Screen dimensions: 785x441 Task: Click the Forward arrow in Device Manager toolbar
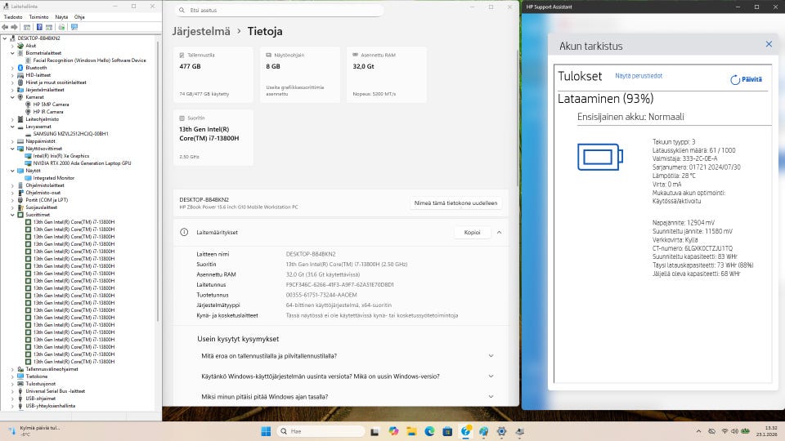pyautogui.click(x=14, y=27)
